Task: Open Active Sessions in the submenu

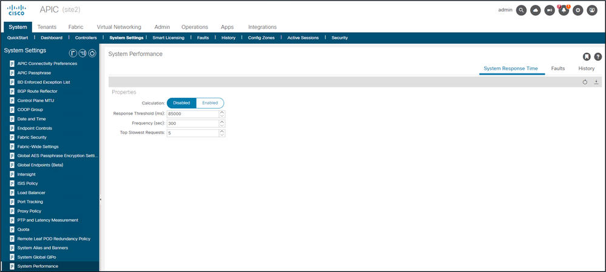Action: tap(303, 38)
